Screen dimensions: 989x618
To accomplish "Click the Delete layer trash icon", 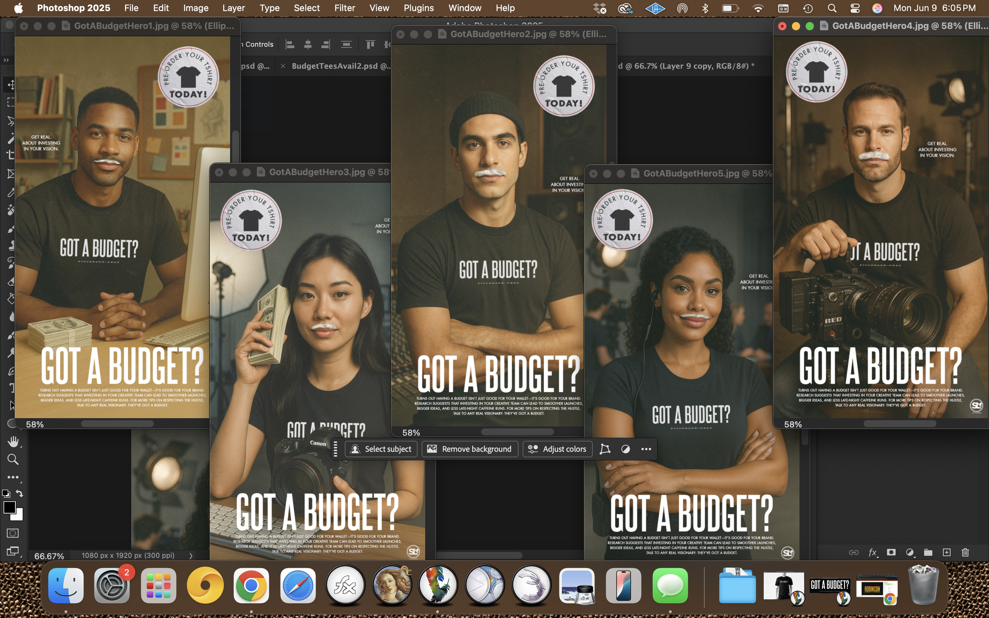I will click(965, 552).
